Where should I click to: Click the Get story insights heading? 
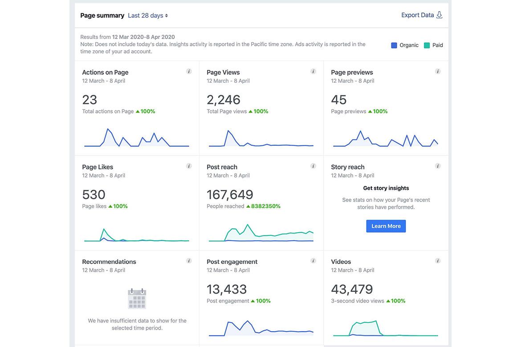click(x=386, y=188)
